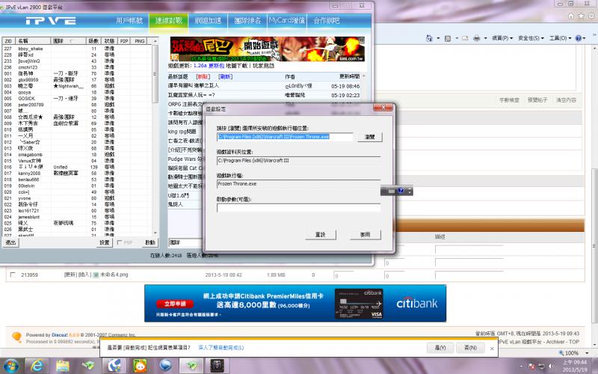This screenshot has width=598, height=374.
Task: Click the 設置 settings button below player list
Action: [104, 242]
